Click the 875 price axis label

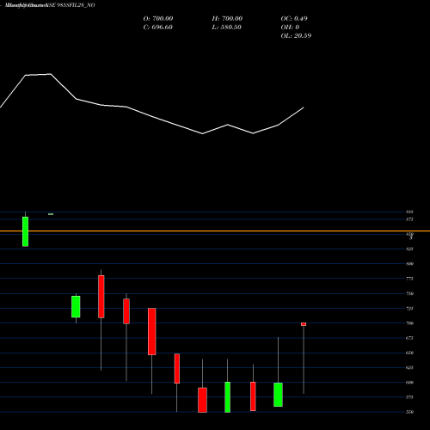click(409, 219)
